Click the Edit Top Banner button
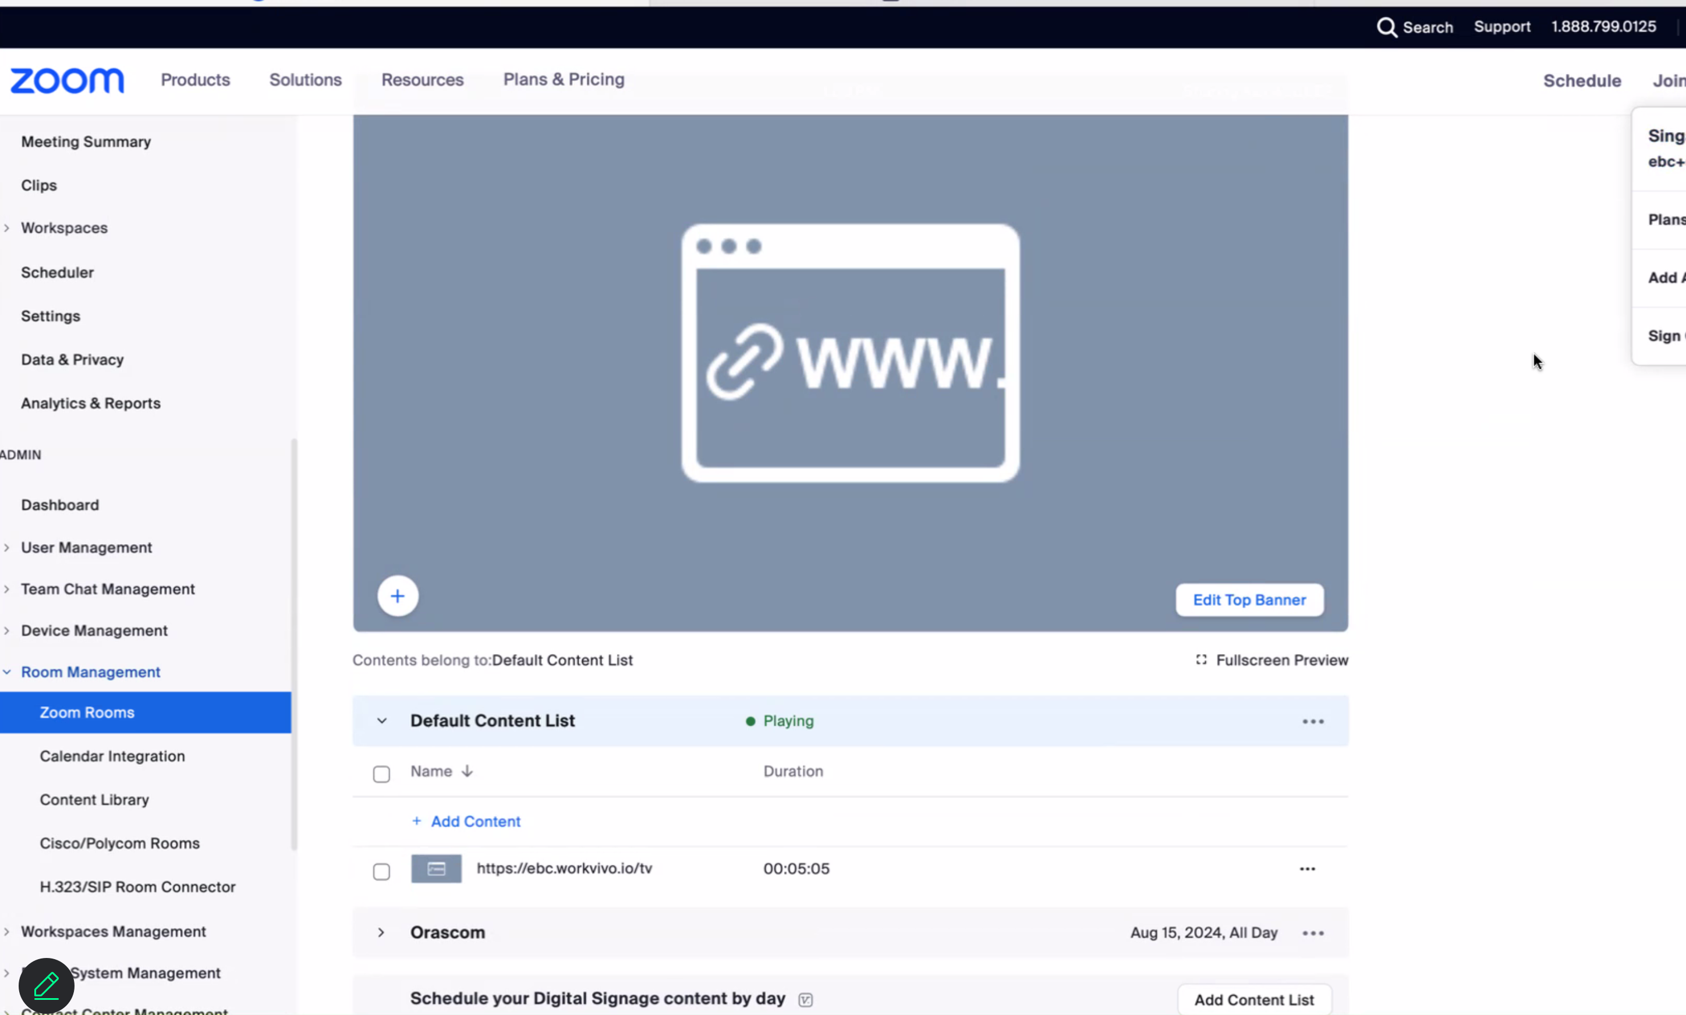 click(x=1249, y=600)
